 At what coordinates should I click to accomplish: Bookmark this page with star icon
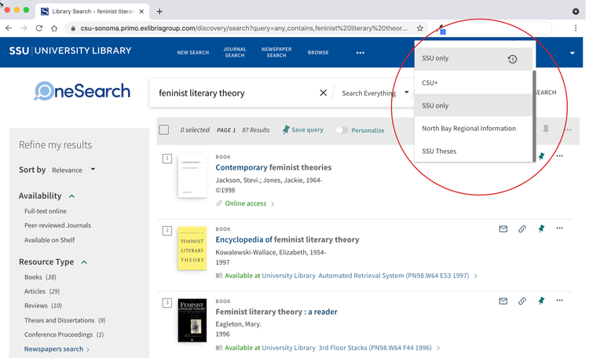point(420,28)
